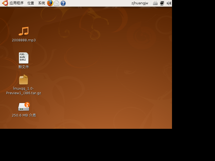The height and width of the screenshot is (161, 215).
Task: Select the 250.6 MB USB drive icon
Action: pos(24,107)
